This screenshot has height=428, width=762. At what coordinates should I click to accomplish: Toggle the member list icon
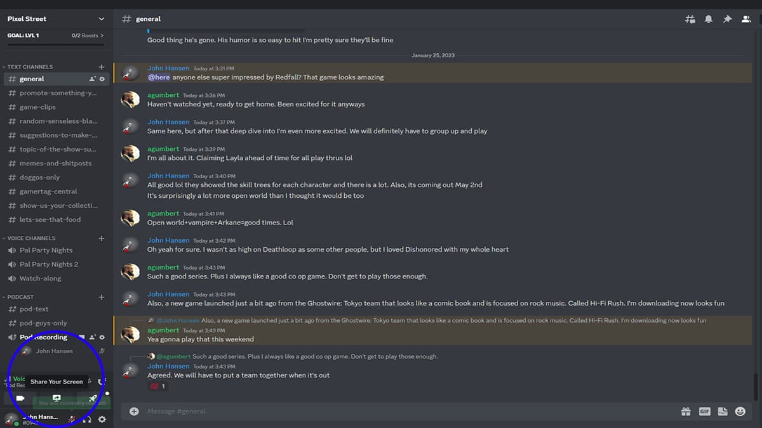coord(746,19)
